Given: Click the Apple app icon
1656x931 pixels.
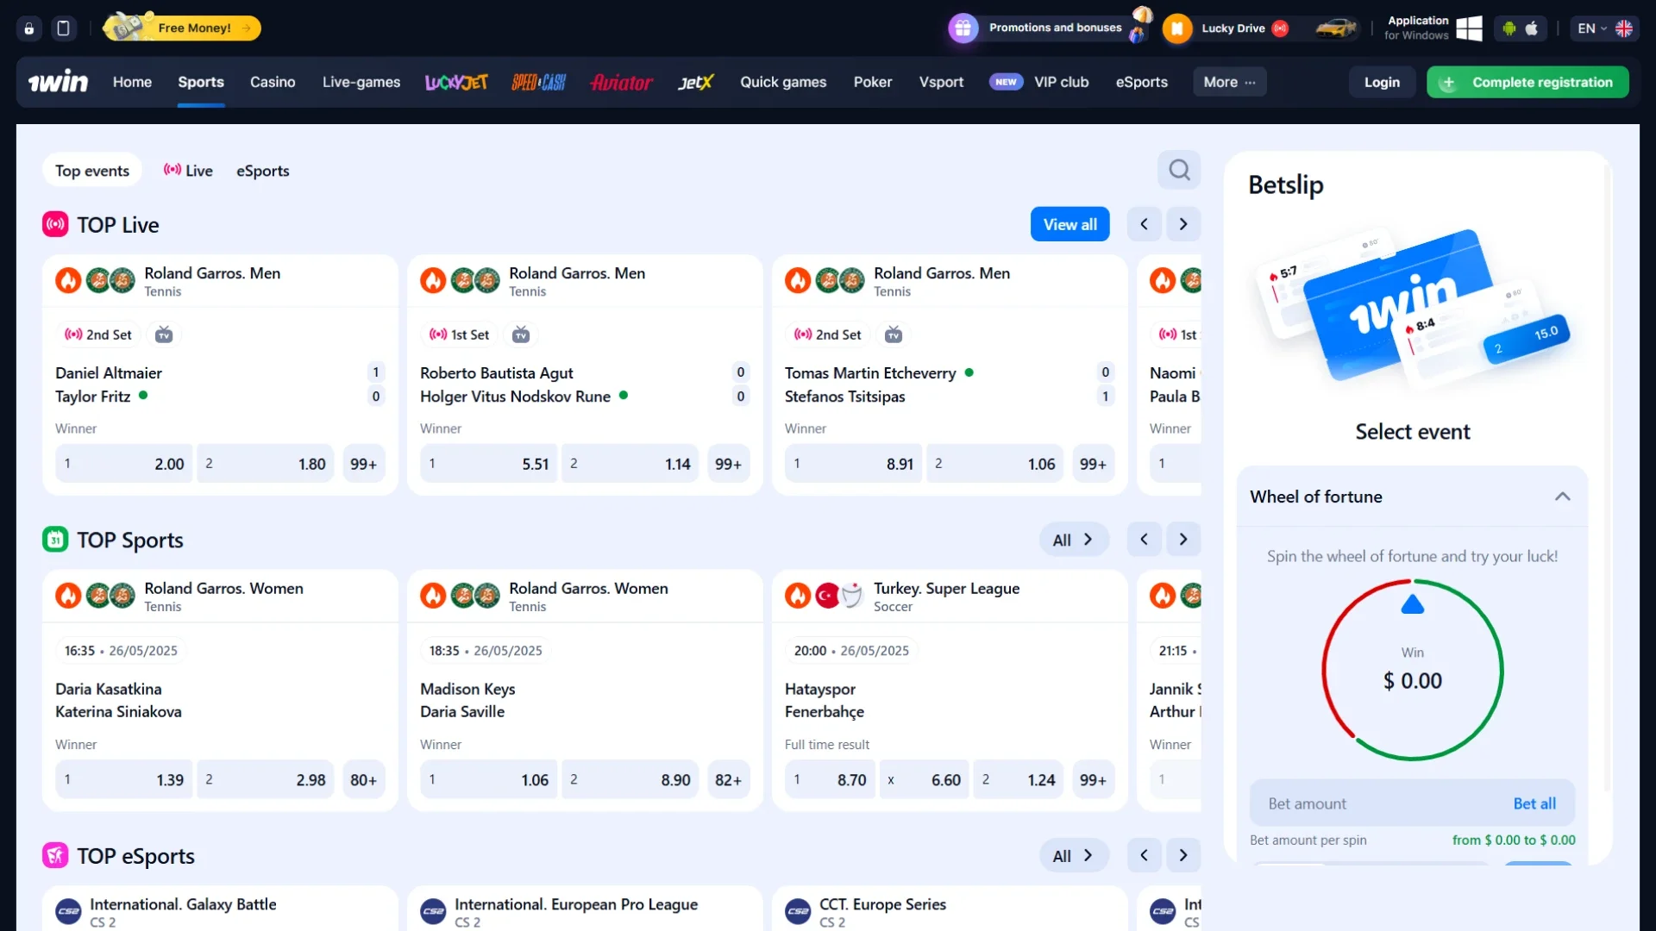Looking at the screenshot, I should pyautogui.click(x=1532, y=28).
